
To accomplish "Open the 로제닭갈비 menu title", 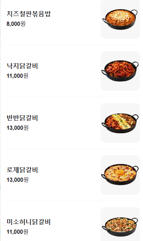I will [22, 170].
